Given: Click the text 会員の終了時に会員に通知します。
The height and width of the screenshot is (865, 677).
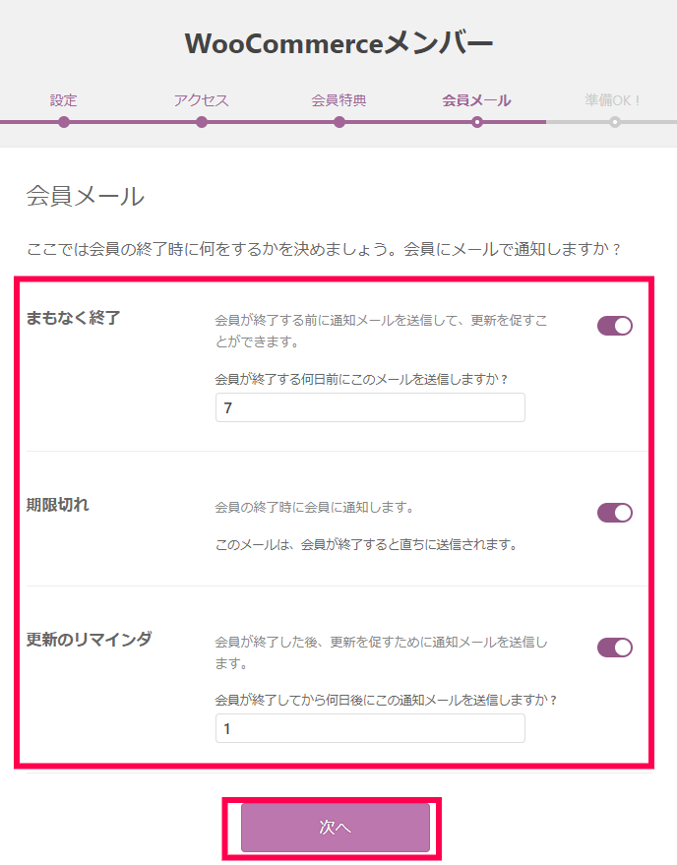Looking at the screenshot, I should (315, 507).
